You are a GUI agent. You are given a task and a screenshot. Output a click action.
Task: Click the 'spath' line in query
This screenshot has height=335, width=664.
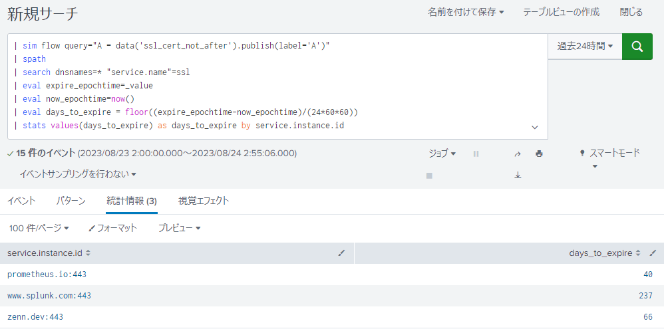(x=34, y=58)
